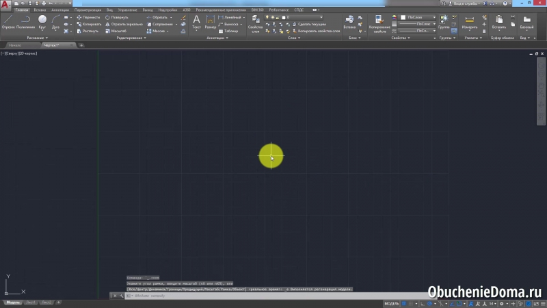Click the Группа (Group) icon
547x308 pixels.
(x=444, y=22)
